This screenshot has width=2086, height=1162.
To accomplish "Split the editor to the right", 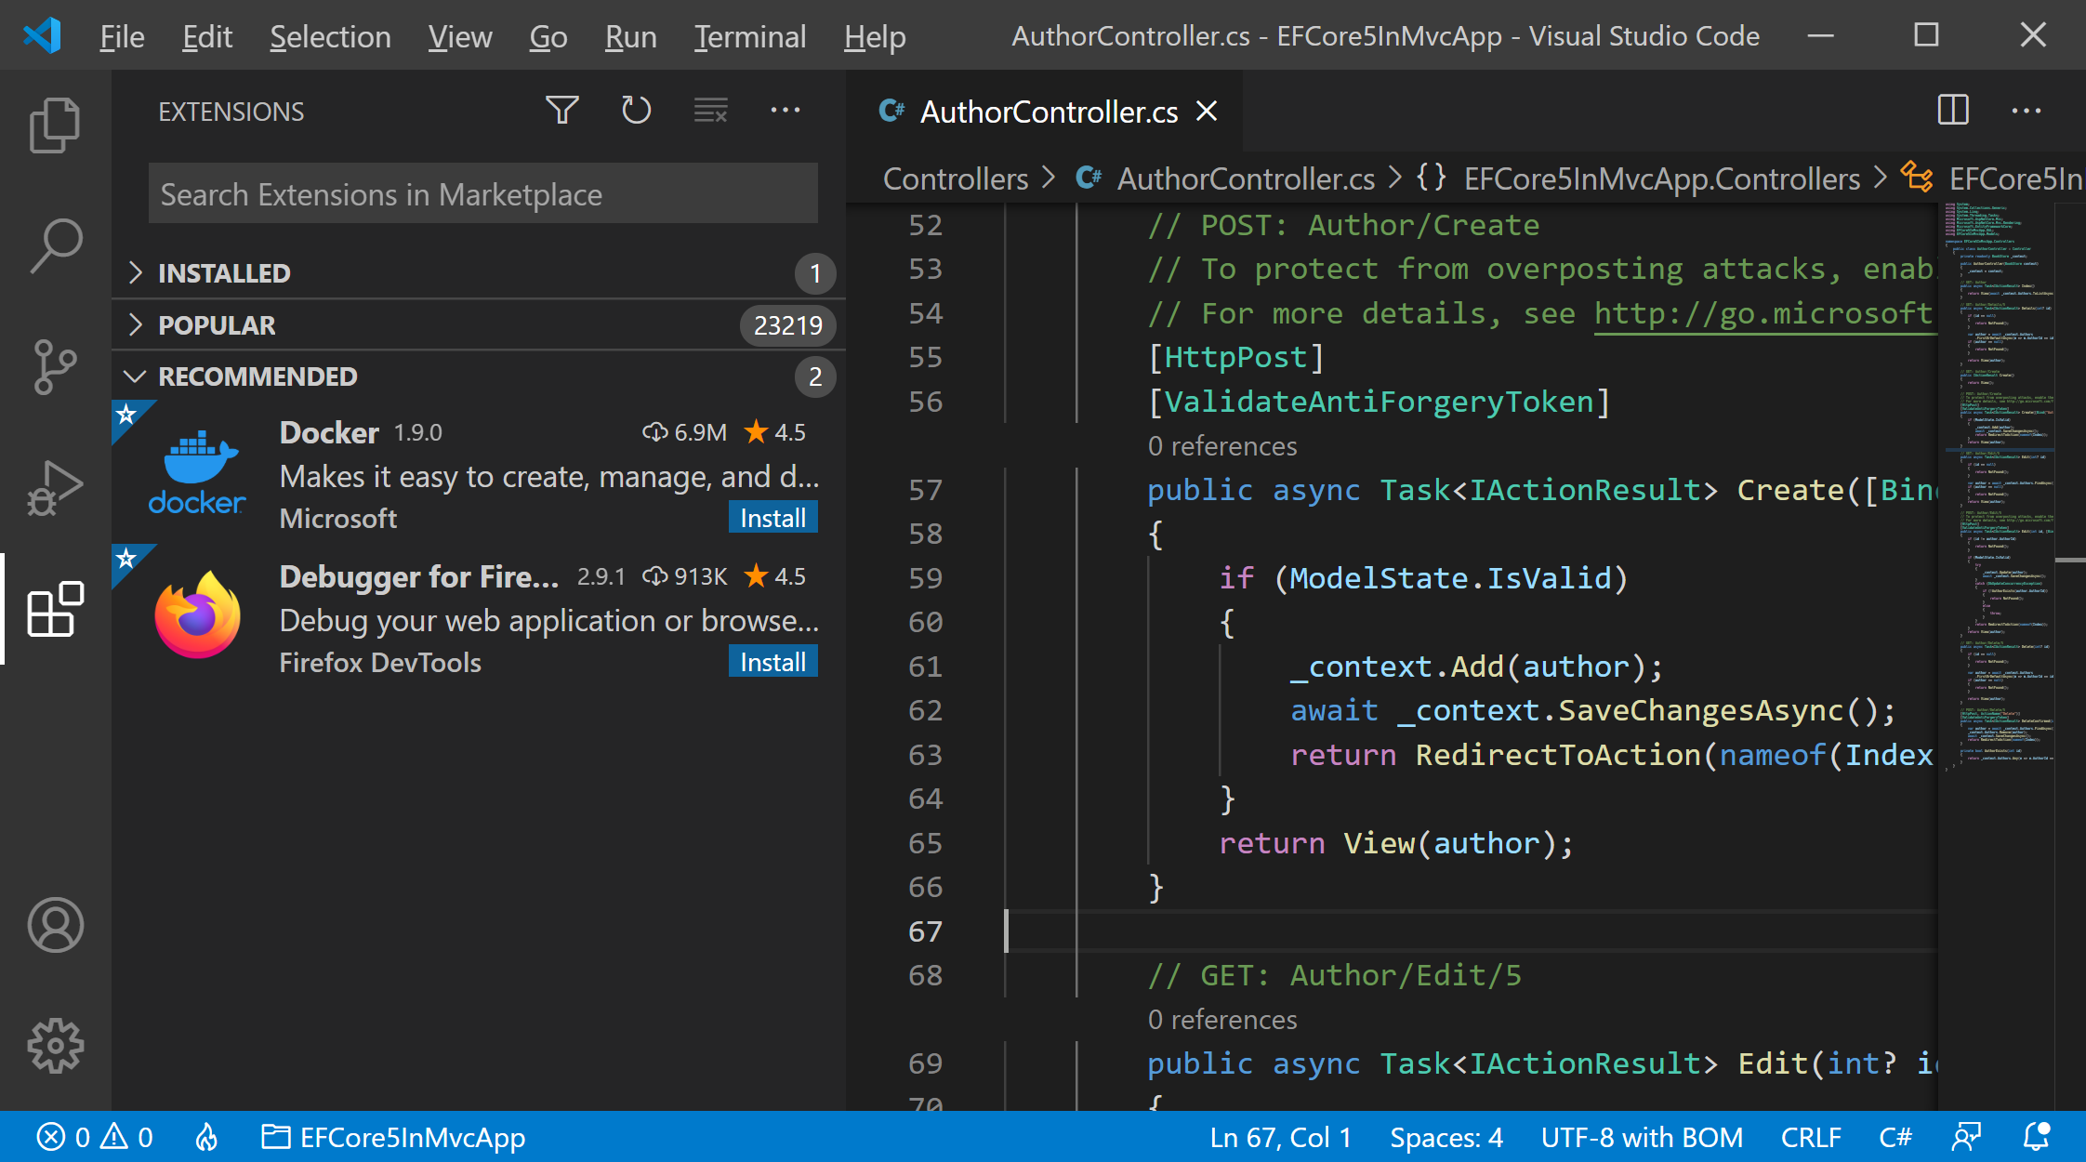I will tap(1953, 111).
